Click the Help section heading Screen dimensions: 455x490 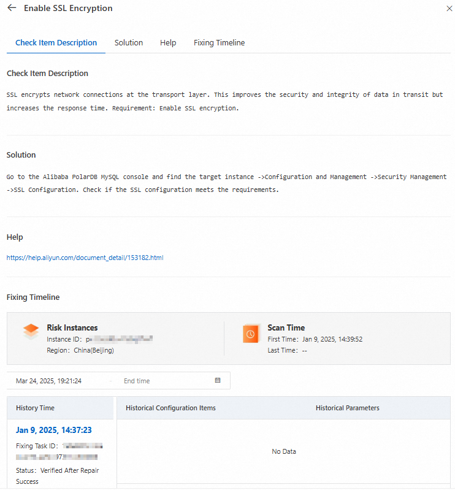tap(15, 237)
